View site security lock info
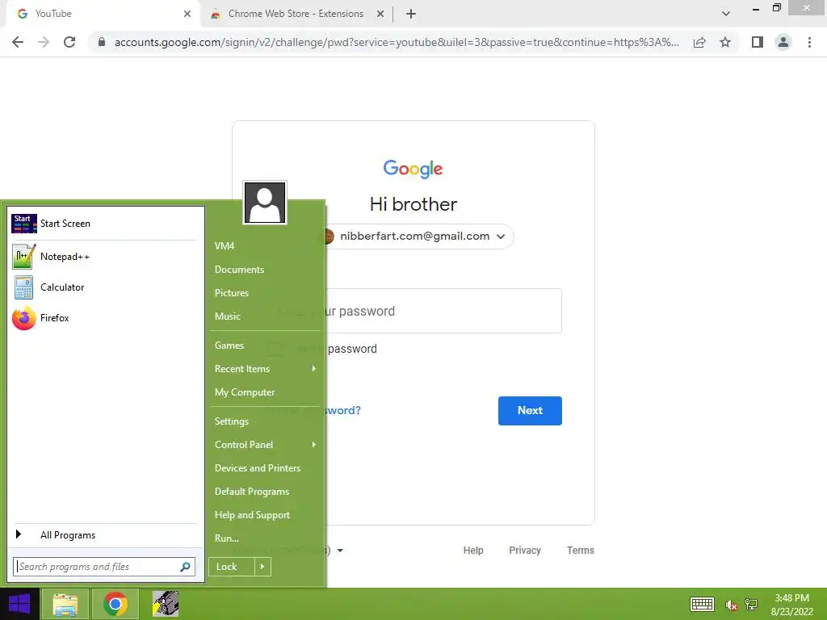827x620 pixels. point(102,42)
